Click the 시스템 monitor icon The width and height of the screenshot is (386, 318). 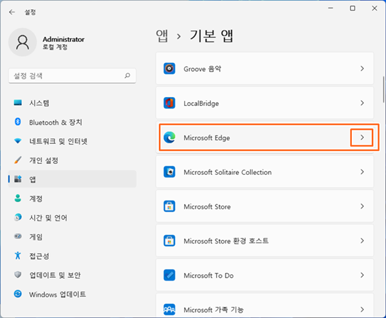pos(18,103)
